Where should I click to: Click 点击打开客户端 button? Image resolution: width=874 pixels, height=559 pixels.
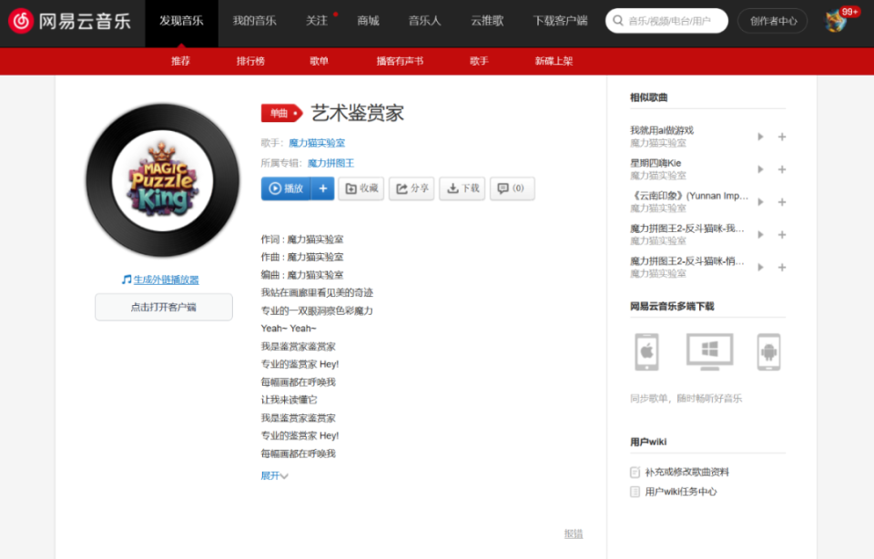(x=164, y=307)
